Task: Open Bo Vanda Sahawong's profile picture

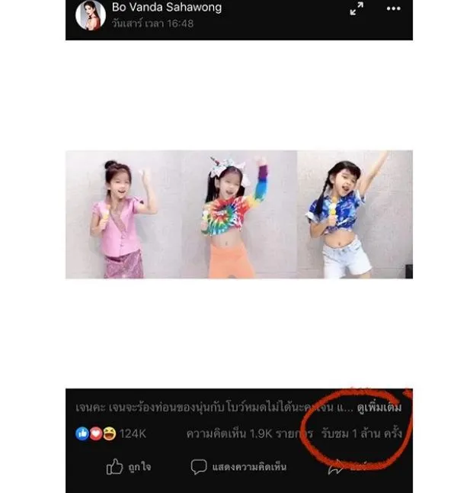Action: tap(91, 14)
